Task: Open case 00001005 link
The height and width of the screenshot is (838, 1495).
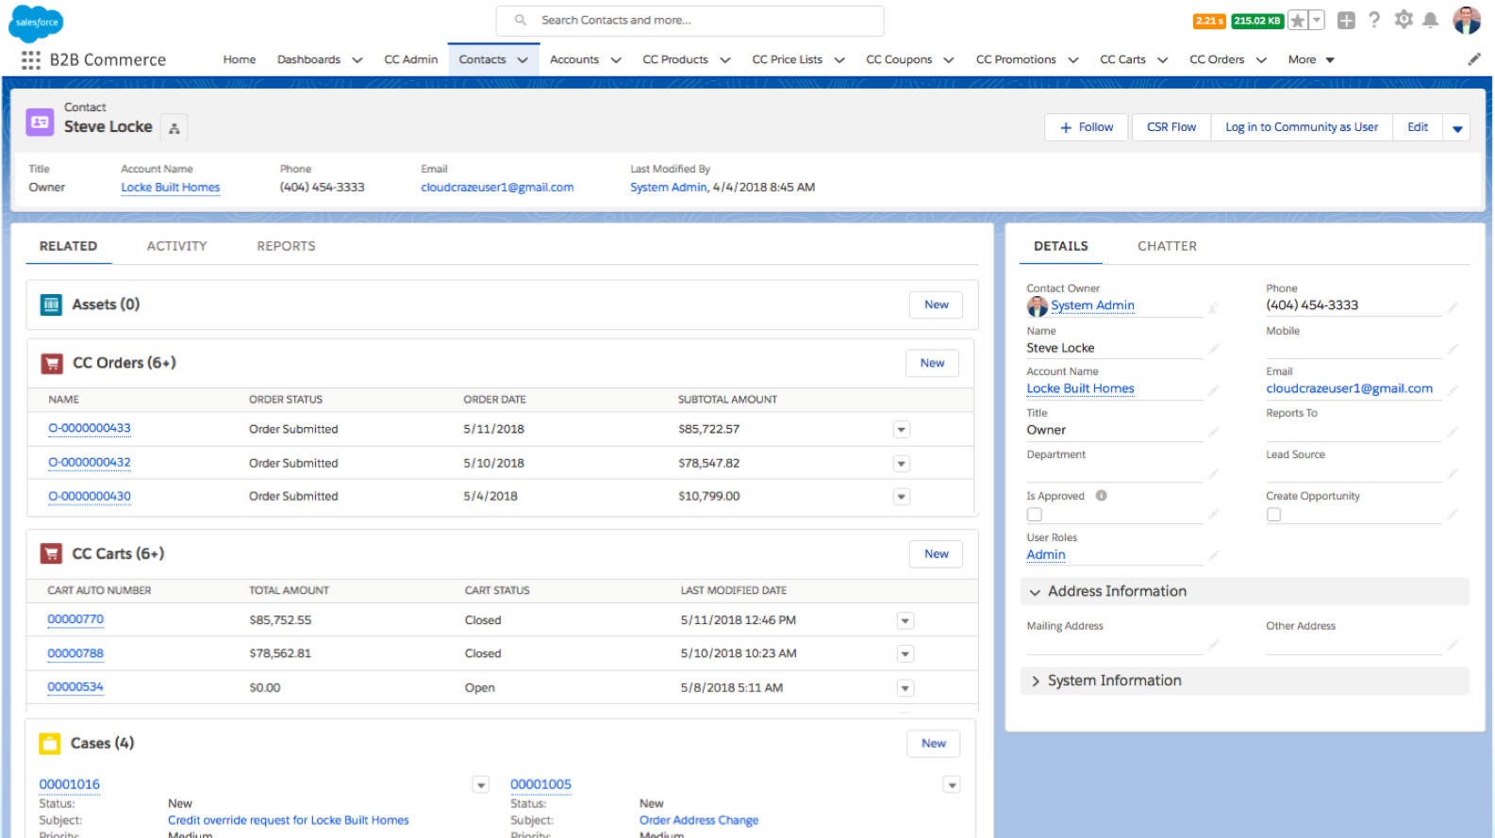Action: (x=541, y=784)
